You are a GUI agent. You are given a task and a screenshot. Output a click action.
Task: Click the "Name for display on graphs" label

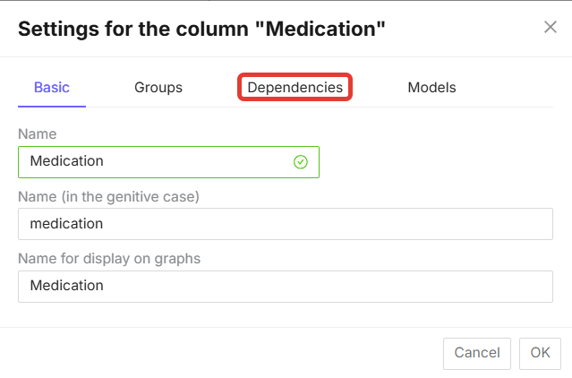click(109, 259)
